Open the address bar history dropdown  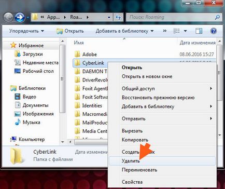109,17
